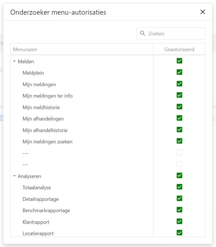The image size is (216, 247).
Task: Select the Benchmarkrapportage menu row
Action: (x=46, y=211)
